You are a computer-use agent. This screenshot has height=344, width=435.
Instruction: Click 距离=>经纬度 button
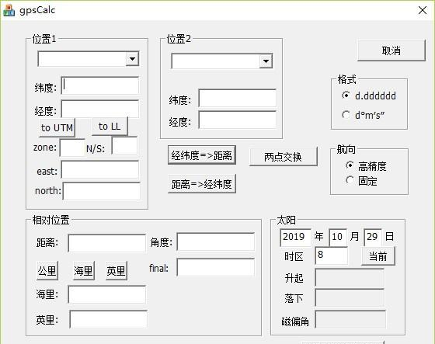click(x=202, y=184)
